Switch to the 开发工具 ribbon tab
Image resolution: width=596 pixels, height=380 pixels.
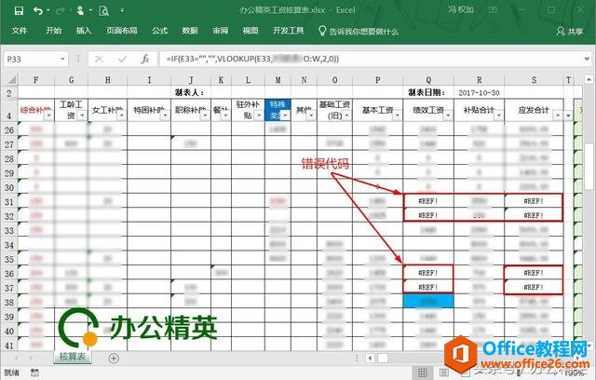[288, 31]
